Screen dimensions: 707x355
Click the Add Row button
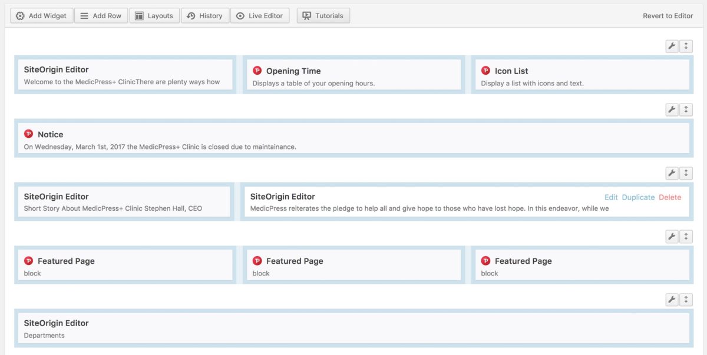pyautogui.click(x=101, y=15)
